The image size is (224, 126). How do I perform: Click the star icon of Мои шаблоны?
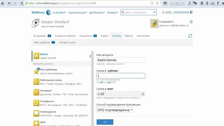[x=36, y=71]
